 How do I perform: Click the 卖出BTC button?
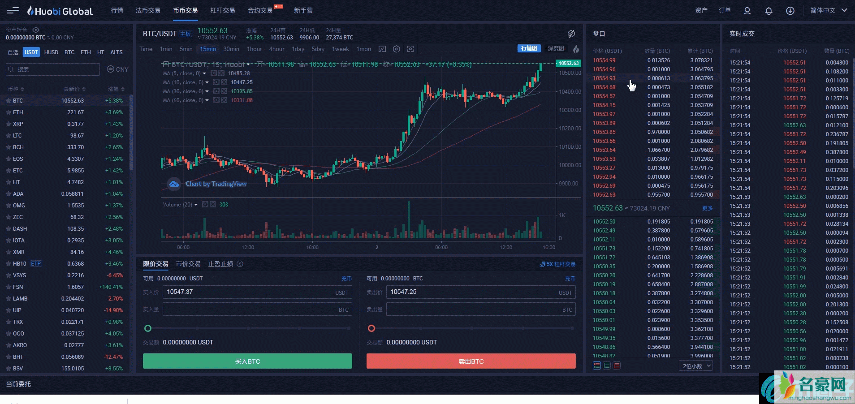pyautogui.click(x=471, y=361)
